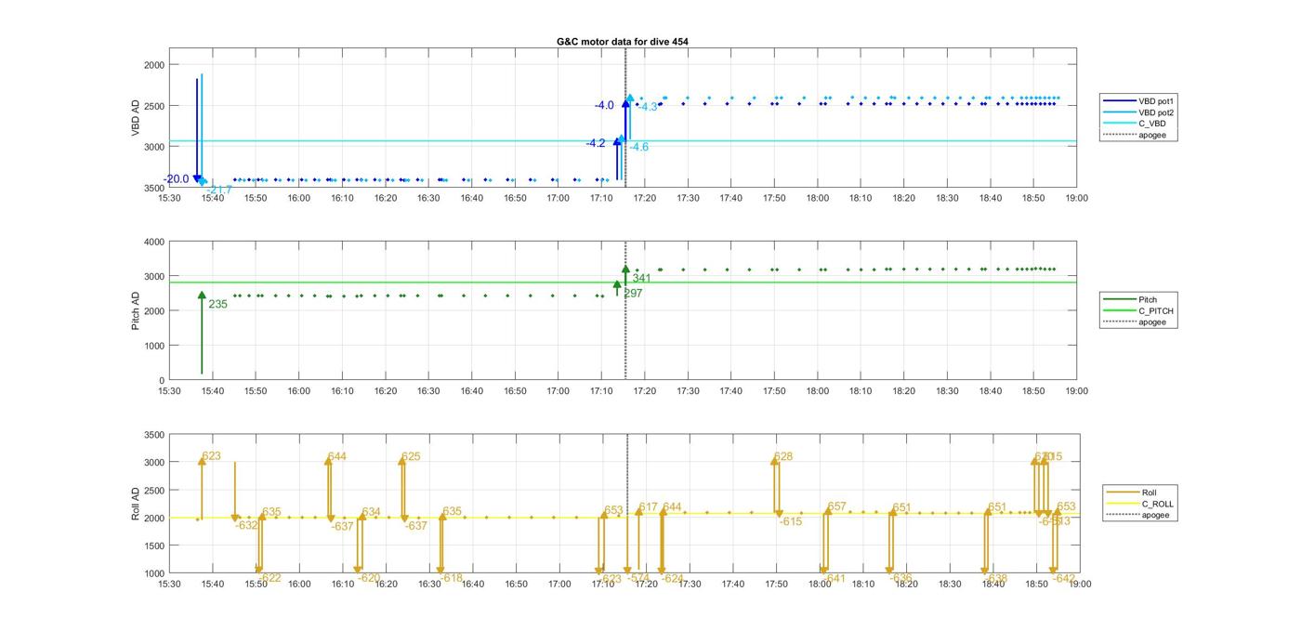
Task: Click the '-615' roll data label
Action: (x=791, y=521)
